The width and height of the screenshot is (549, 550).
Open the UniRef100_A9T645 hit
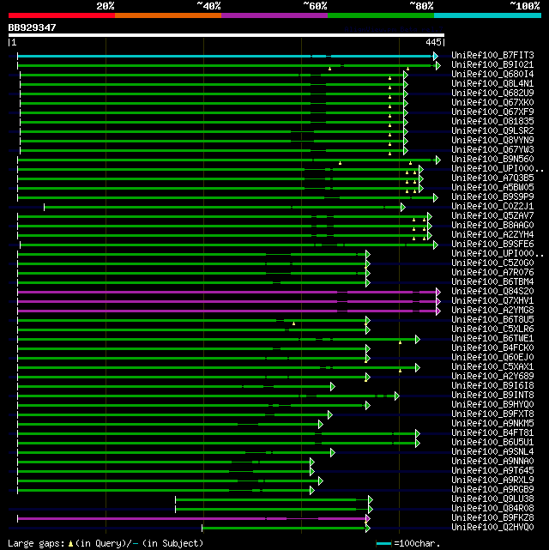point(492,471)
